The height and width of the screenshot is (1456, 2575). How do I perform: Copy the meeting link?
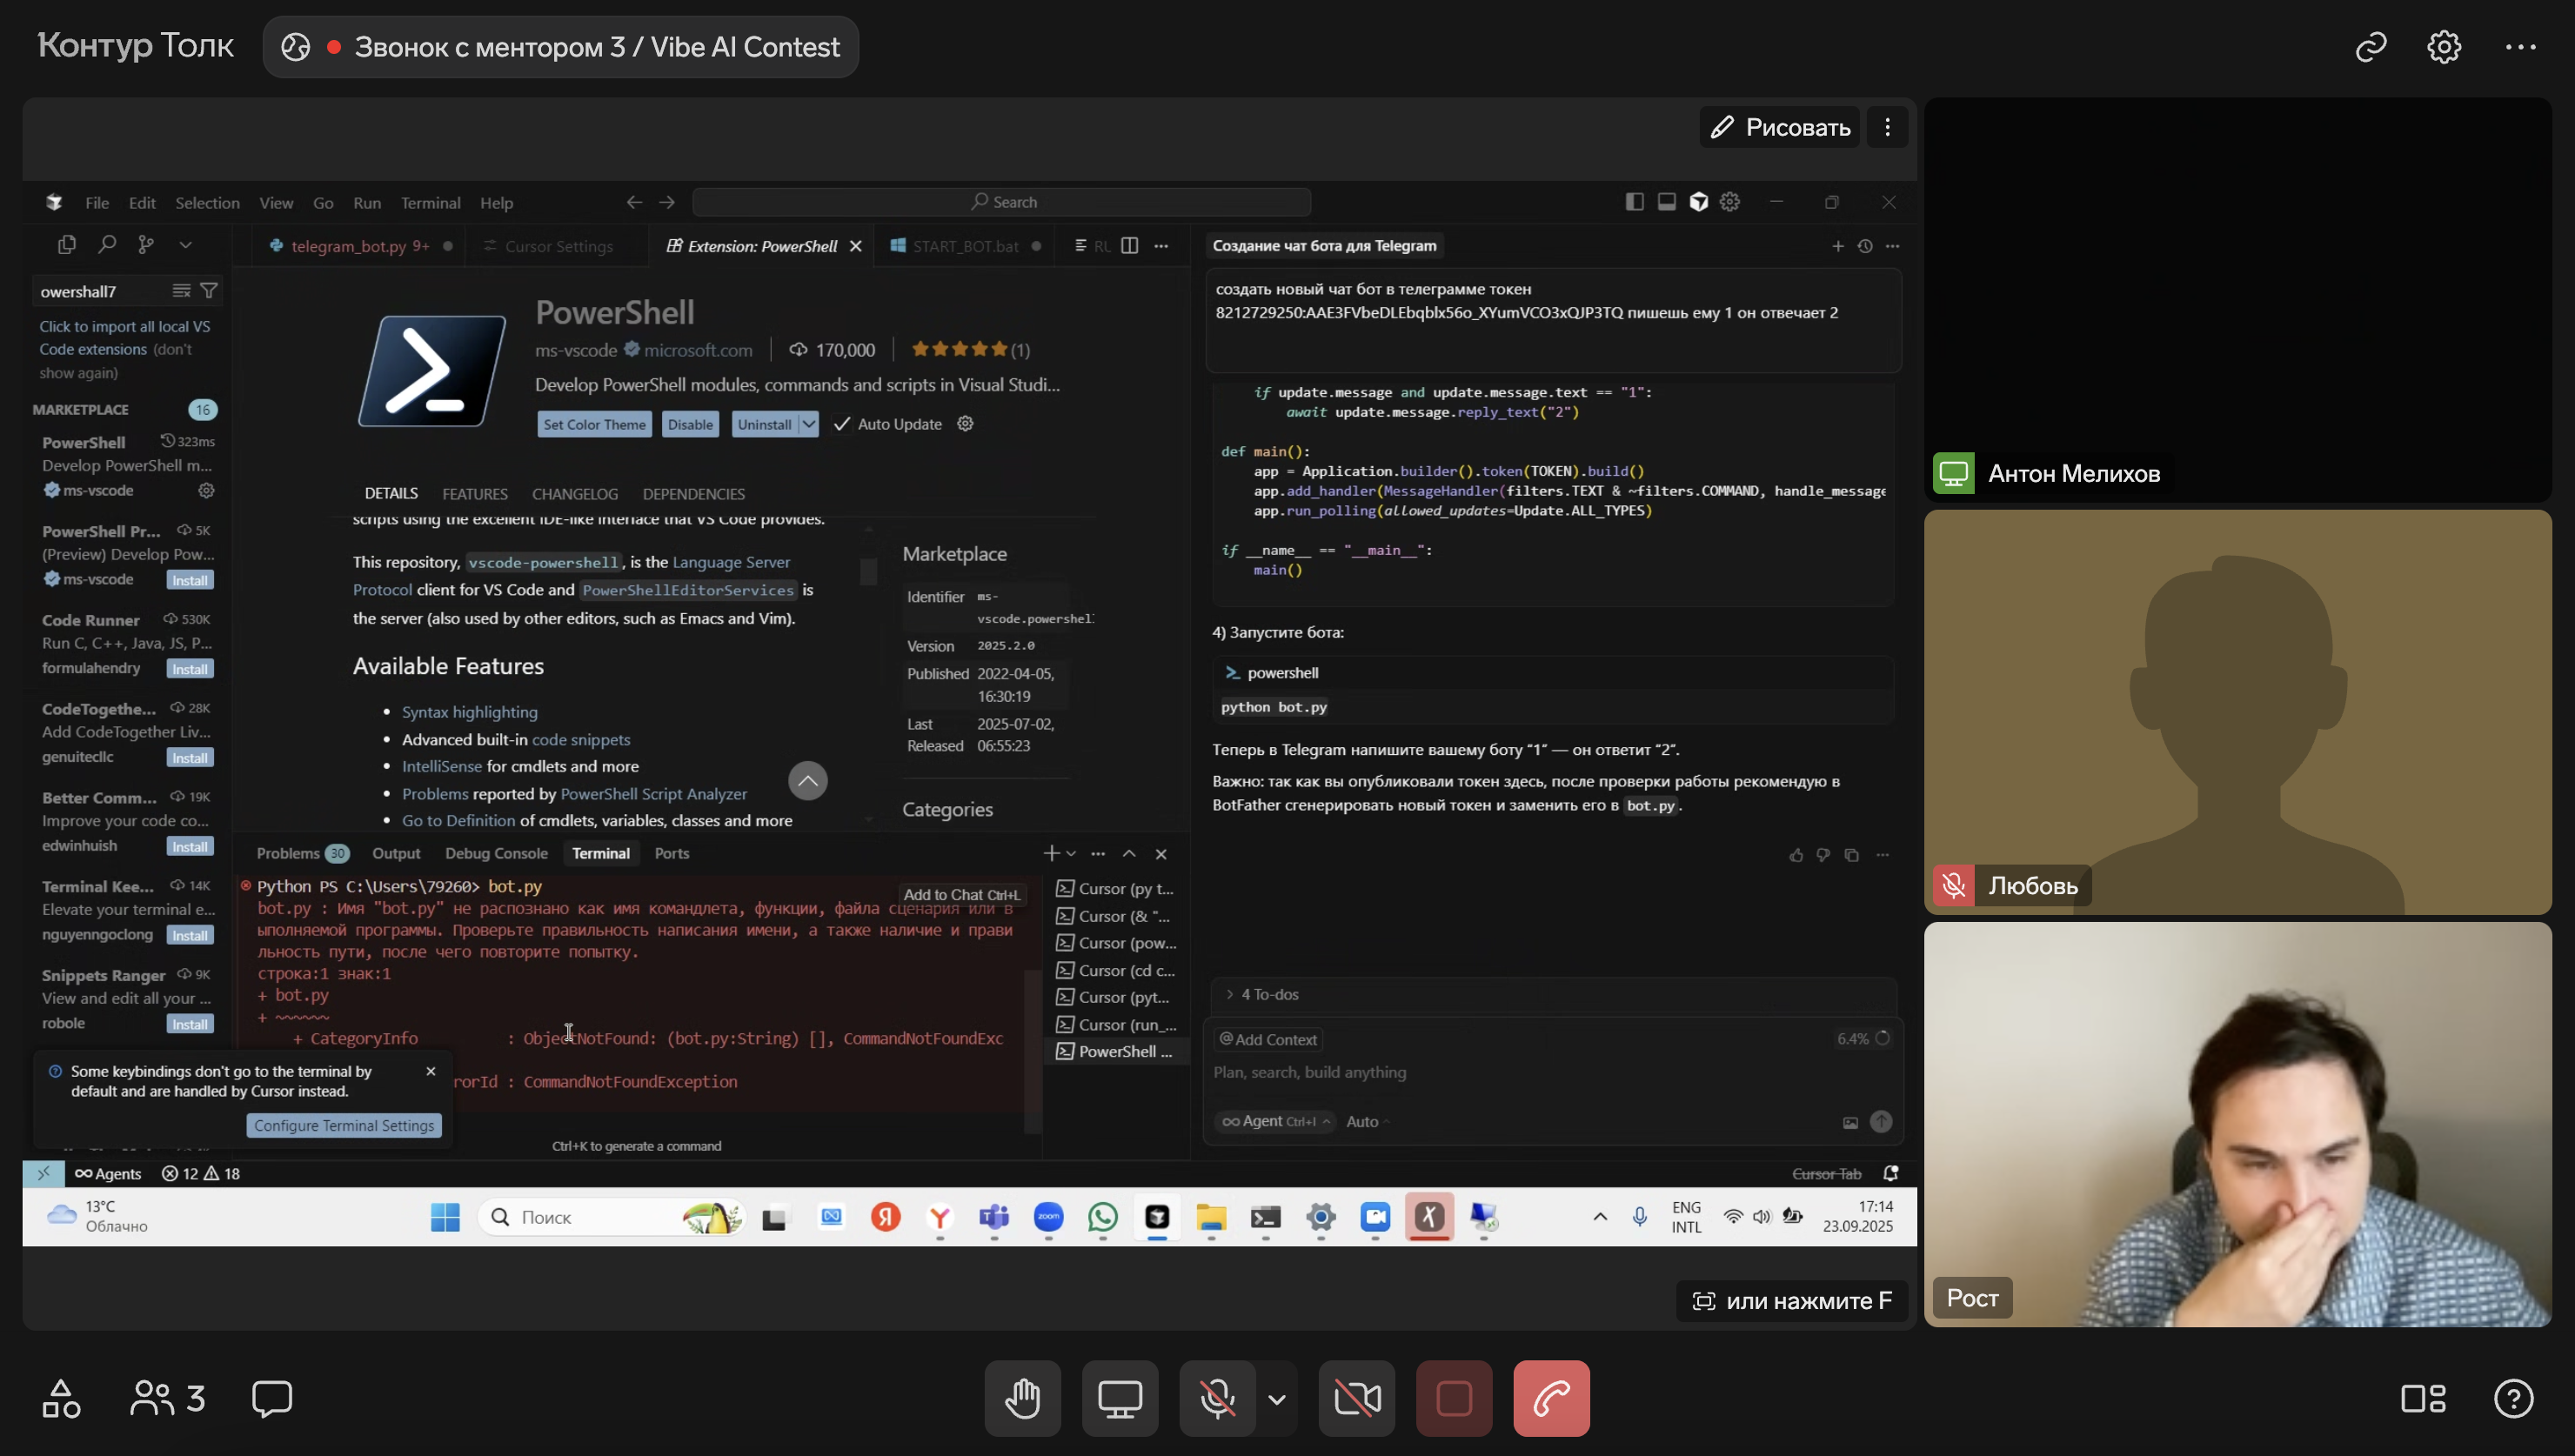[2371, 47]
